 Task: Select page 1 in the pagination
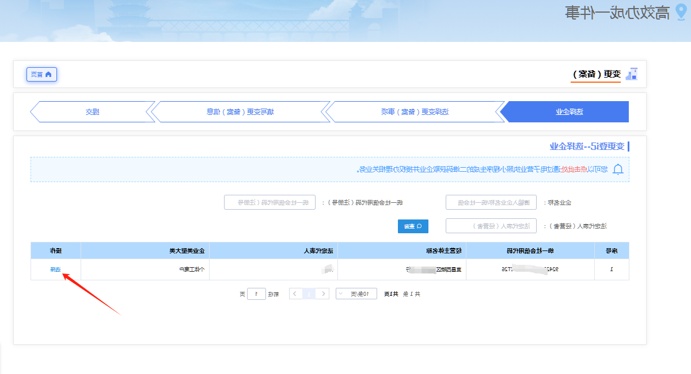[x=309, y=294]
